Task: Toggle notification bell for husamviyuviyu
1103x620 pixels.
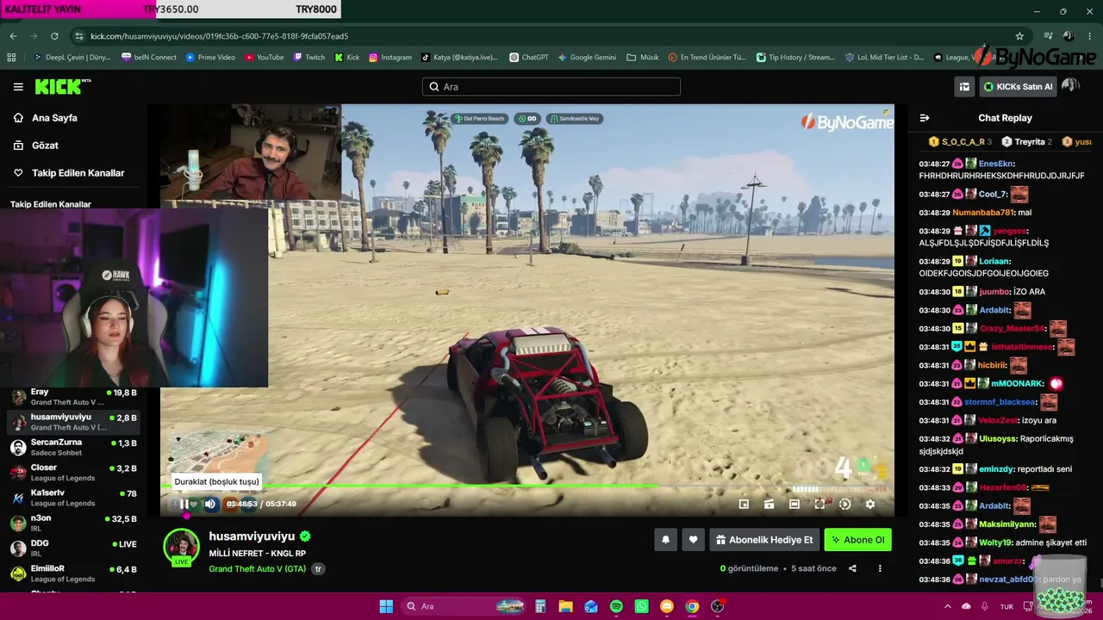Action: [665, 540]
